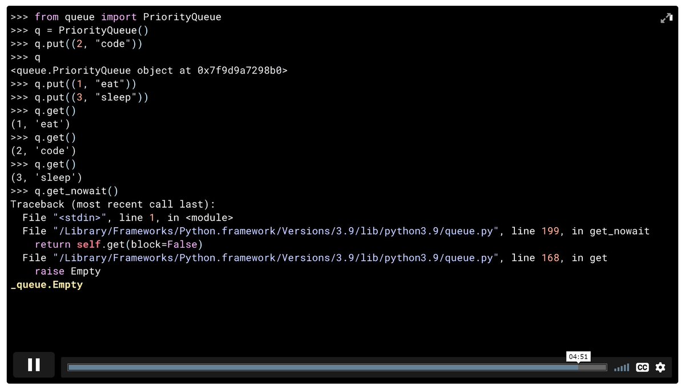
Task: Click the "raise Empty" line
Action: [x=67, y=271]
